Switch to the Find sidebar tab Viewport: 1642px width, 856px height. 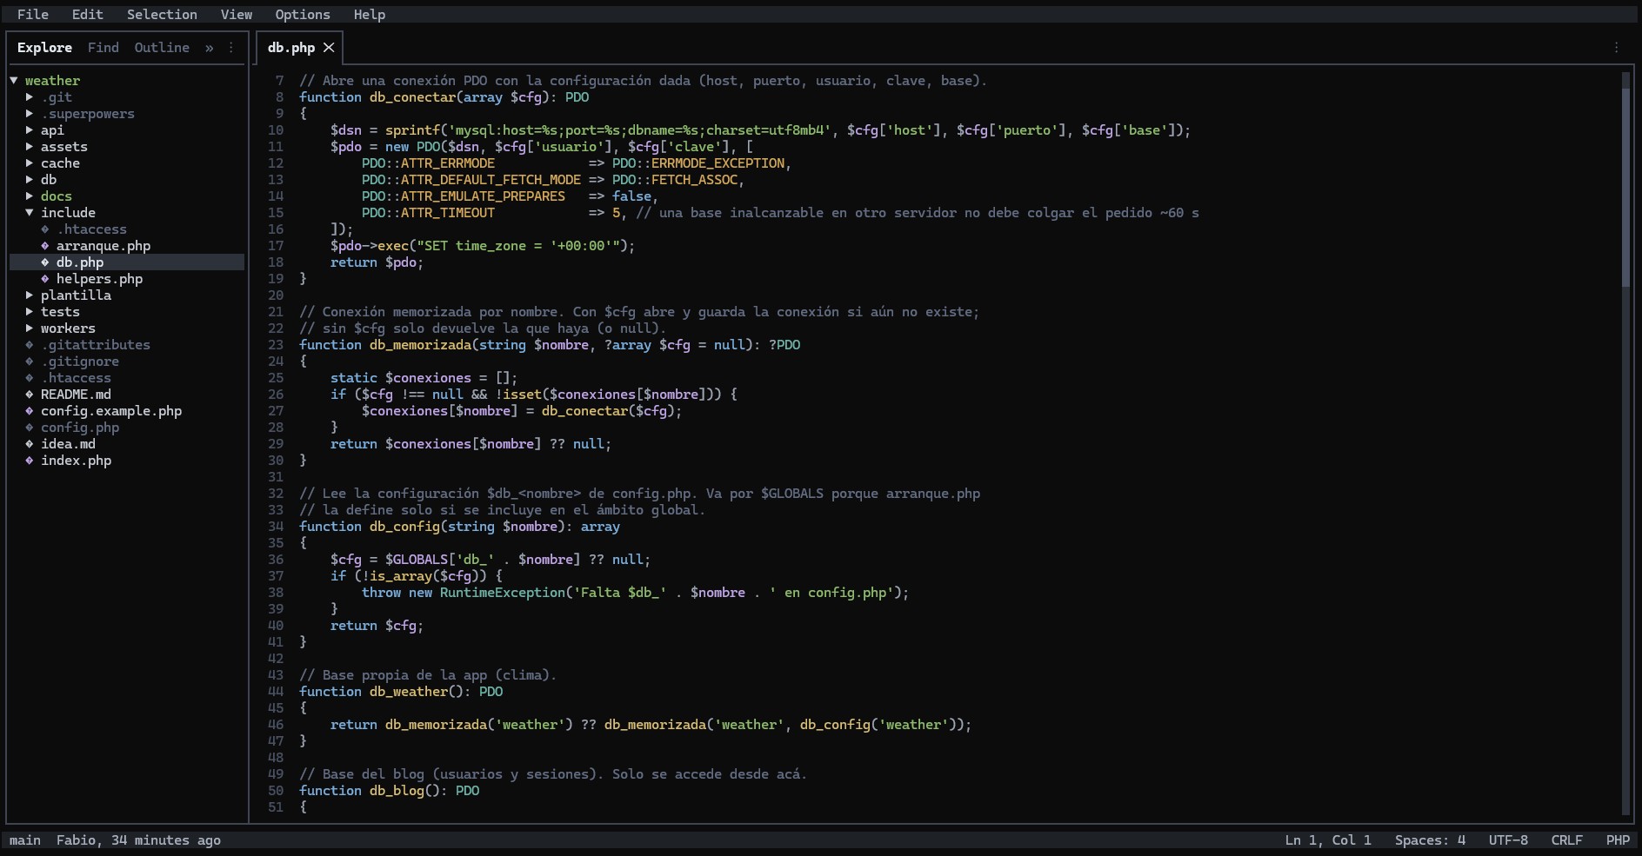[103, 48]
